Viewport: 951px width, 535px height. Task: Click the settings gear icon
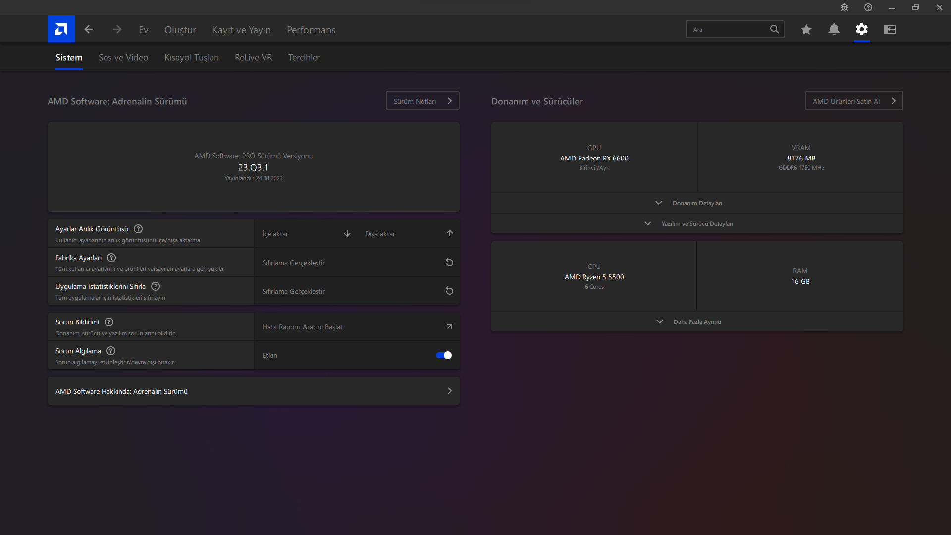pos(861,29)
